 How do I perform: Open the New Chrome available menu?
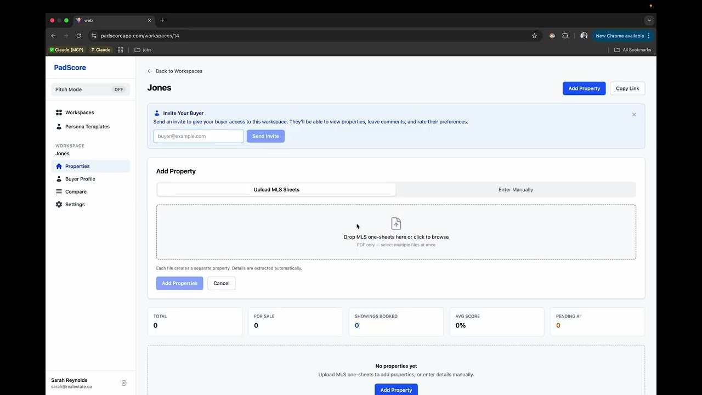[x=623, y=36]
